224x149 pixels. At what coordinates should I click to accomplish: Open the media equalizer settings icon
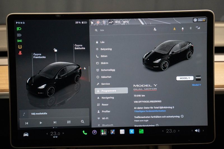click(69, 122)
